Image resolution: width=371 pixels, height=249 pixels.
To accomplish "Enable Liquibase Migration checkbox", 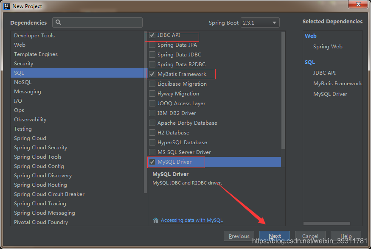I will [x=152, y=84].
